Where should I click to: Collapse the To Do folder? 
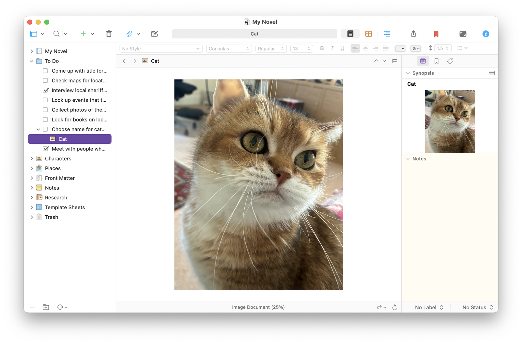(x=32, y=61)
